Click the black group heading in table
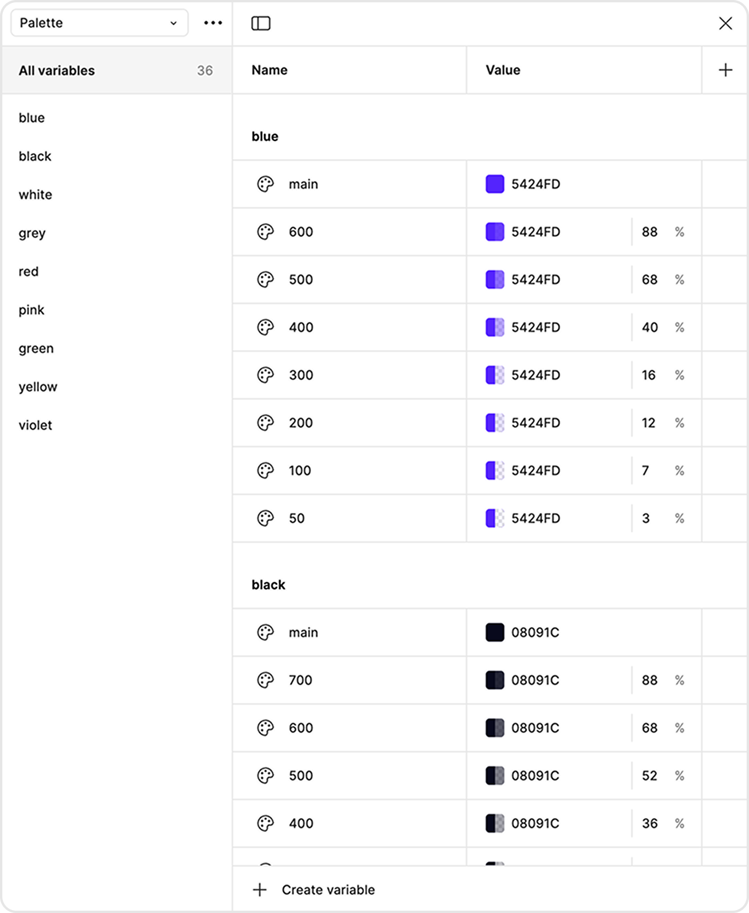This screenshot has height=913, width=749. (268, 585)
